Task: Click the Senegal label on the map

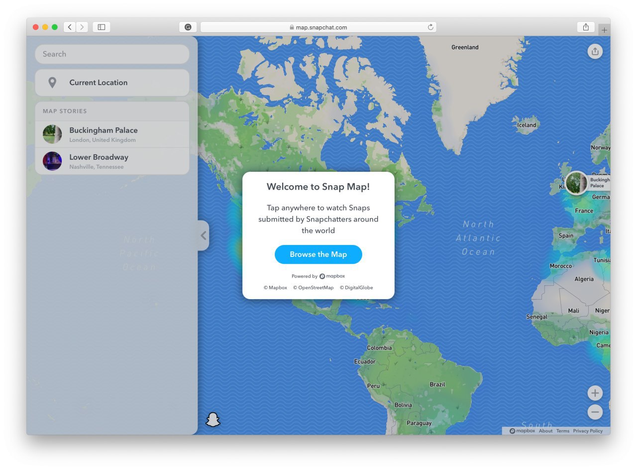Action: tap(537, 317)
